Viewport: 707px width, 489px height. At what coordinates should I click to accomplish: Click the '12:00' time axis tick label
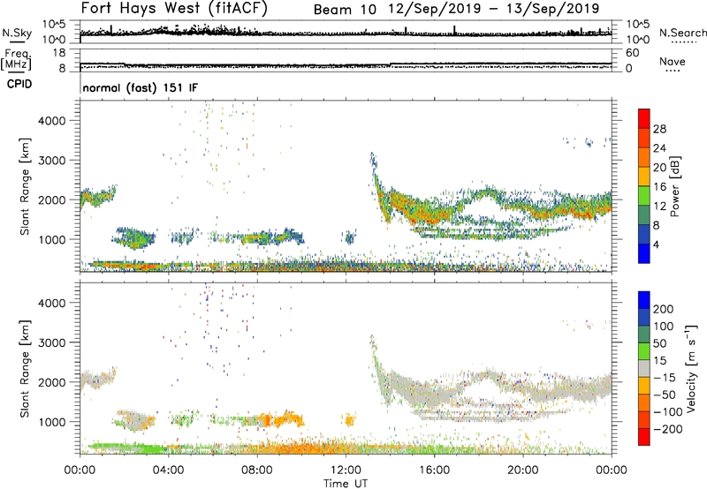tap(346, 470)
